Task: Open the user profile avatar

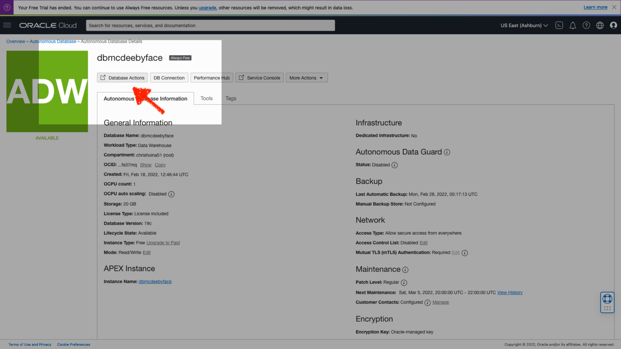Action: pyautogui.click(x=613, y=25)
